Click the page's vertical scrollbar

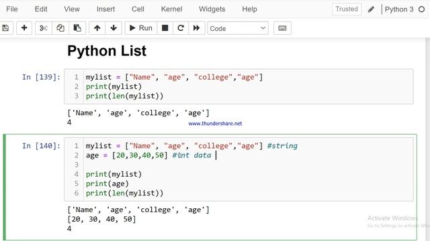tap(427, 139)
